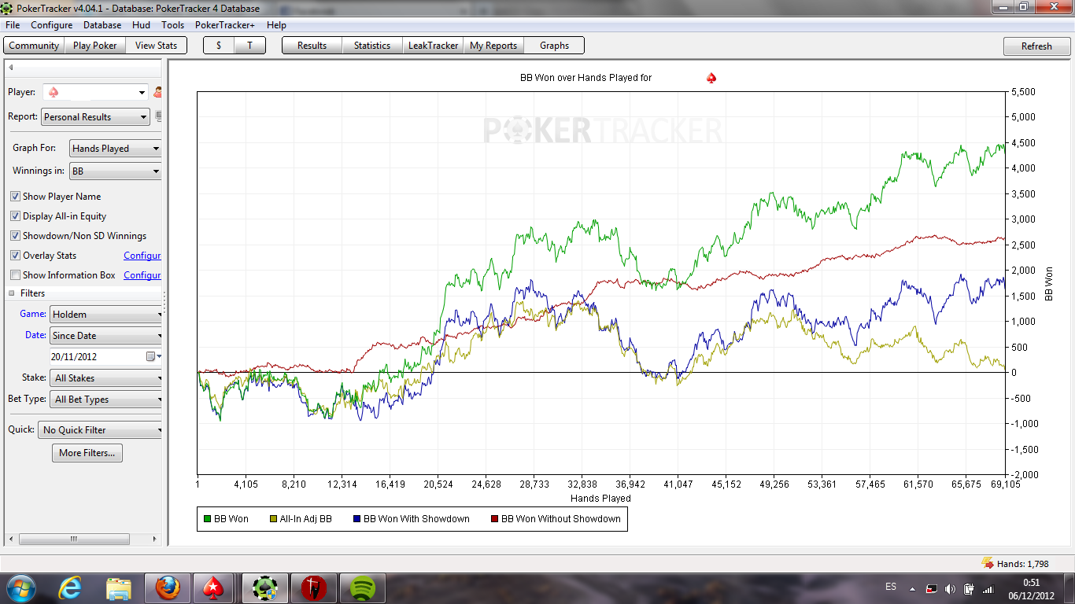Open the Personal Results report dropdown
Screen dimensions: 1075x604
click(x=95, y=117)
